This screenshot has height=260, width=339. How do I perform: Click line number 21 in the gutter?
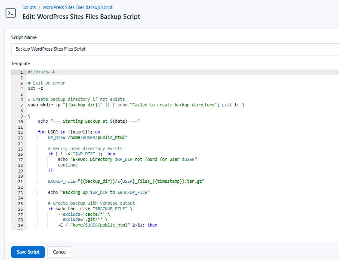pyautogui.click(x=20, y=182)
